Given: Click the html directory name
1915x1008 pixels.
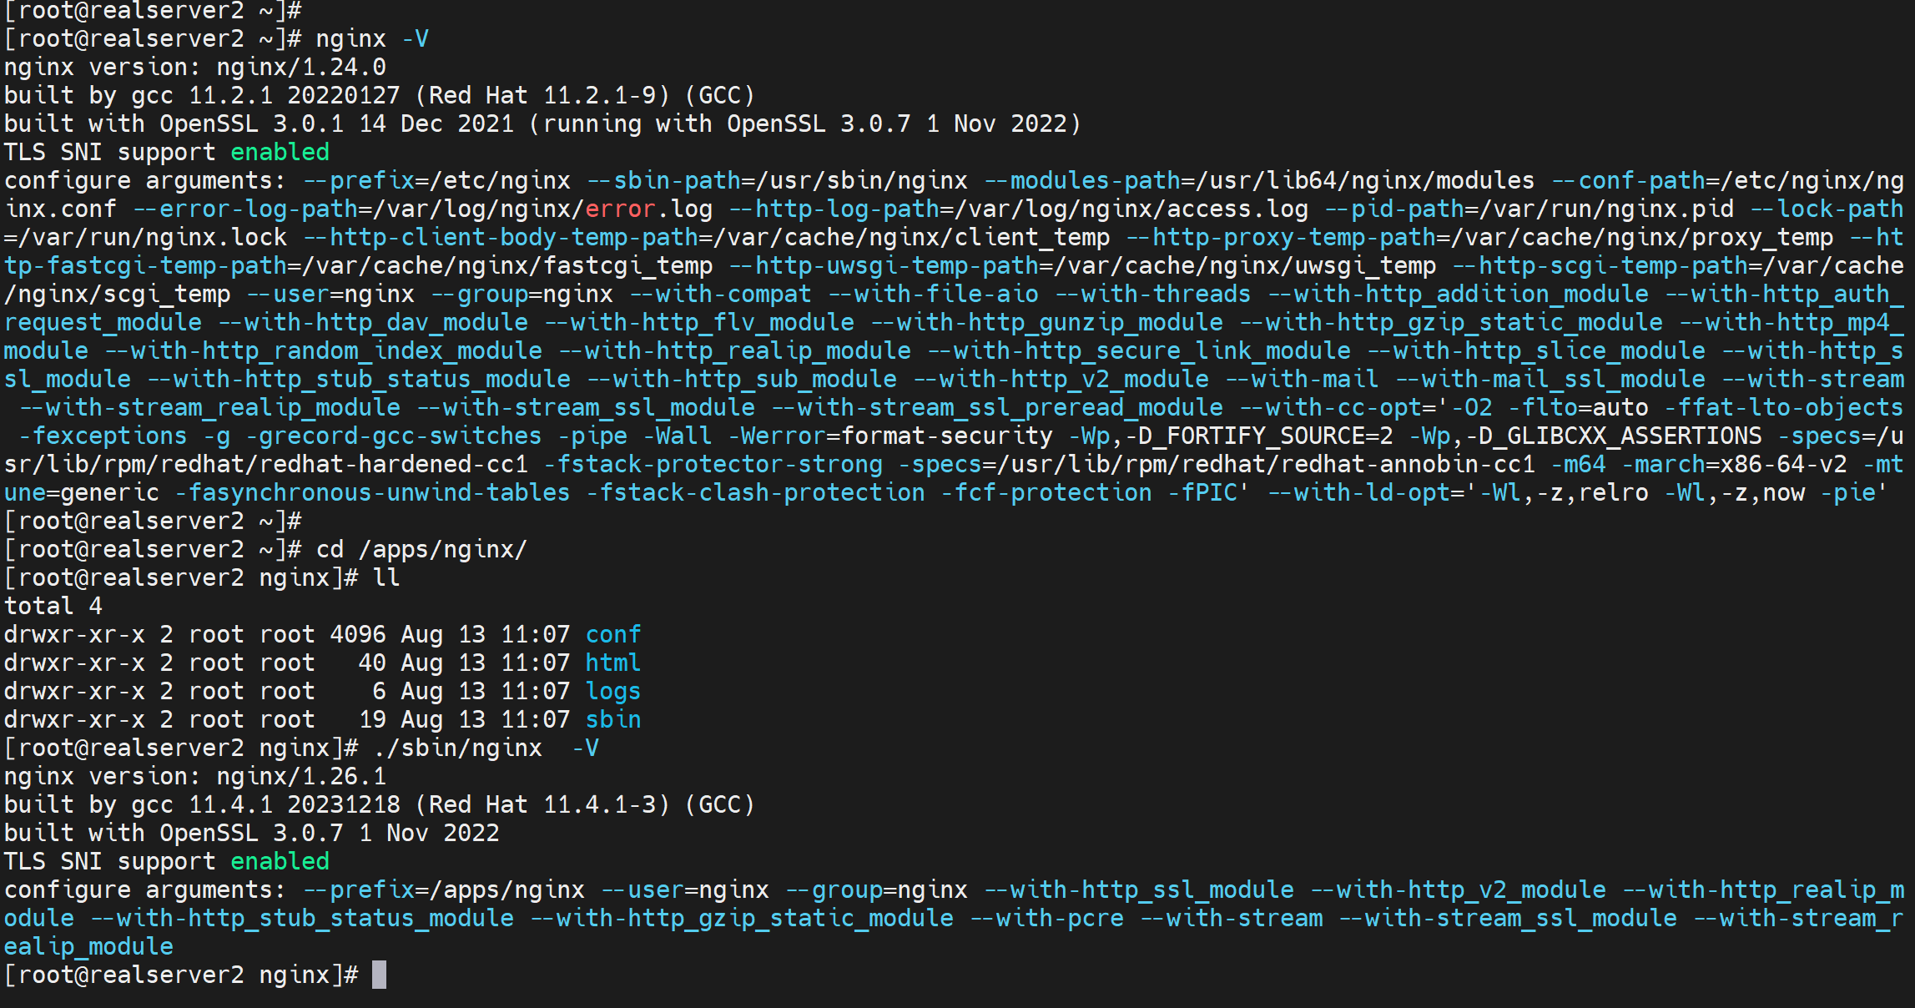Looking at the screenshot, I should pyautogui.click(x=612, y=663).
